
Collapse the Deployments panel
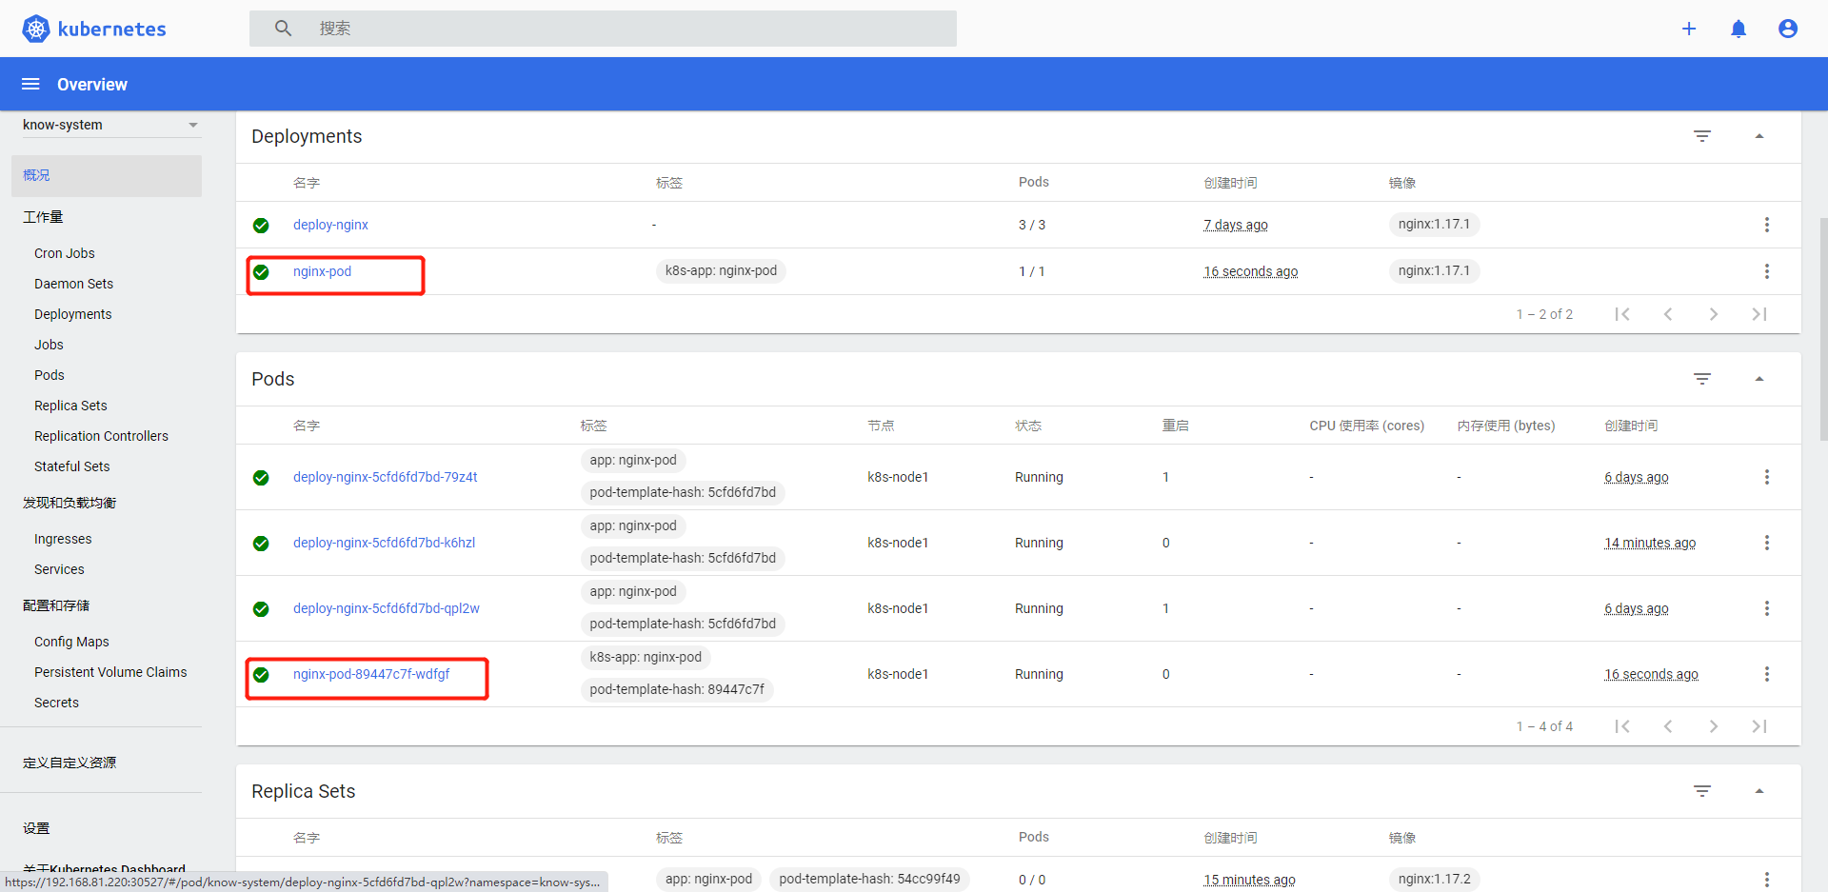coord(1759,136)
